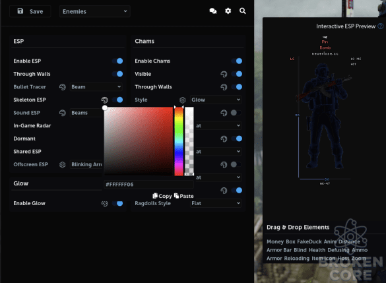Click the Save button
Viewport: 386px width, 283px height.
(30, 11)
